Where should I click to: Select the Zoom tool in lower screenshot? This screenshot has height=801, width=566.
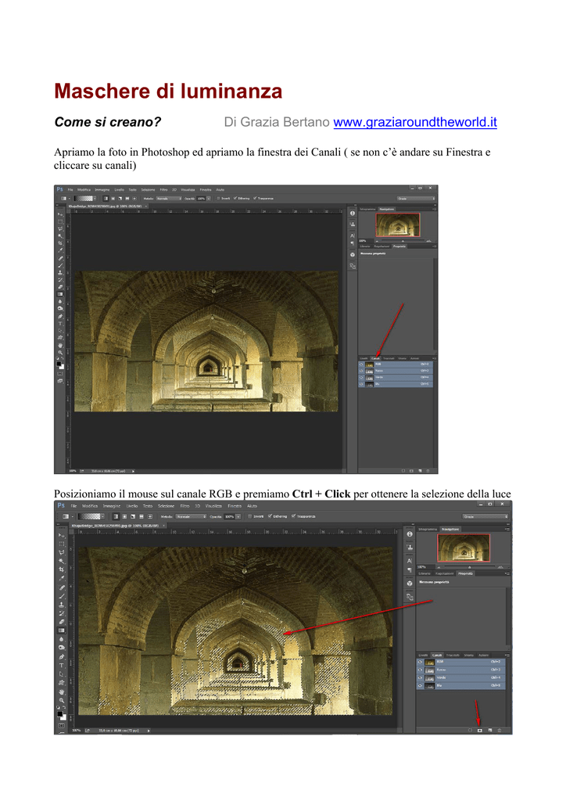(62, 700)
